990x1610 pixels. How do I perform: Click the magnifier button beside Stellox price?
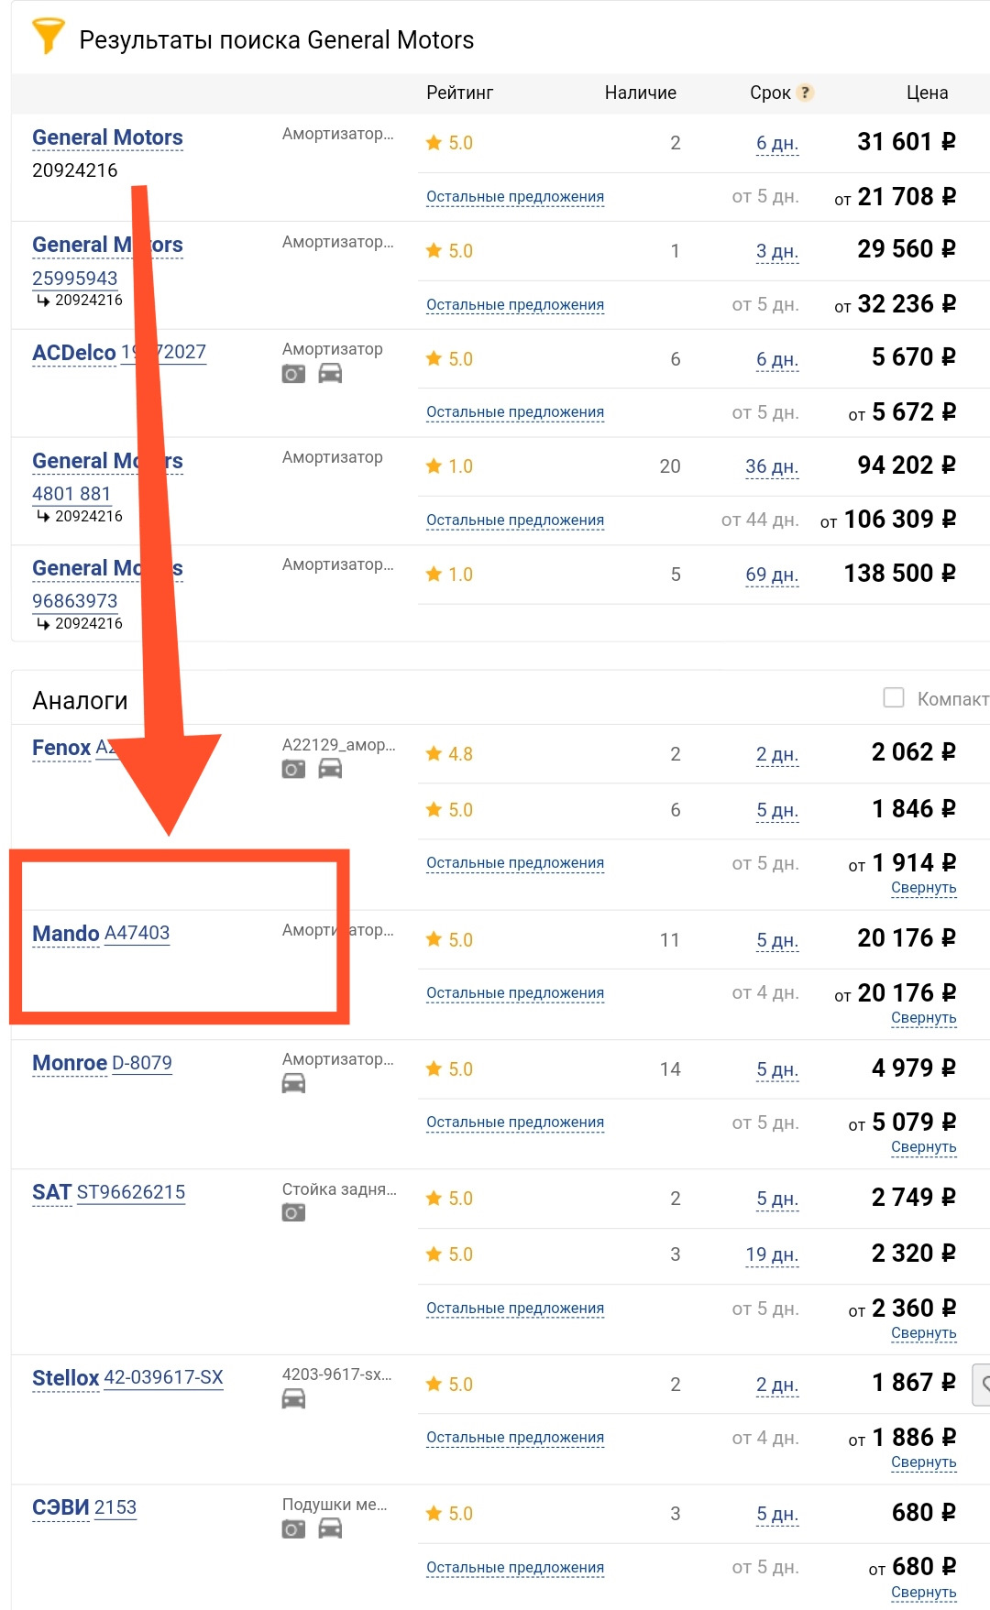tap(983, 1385)
